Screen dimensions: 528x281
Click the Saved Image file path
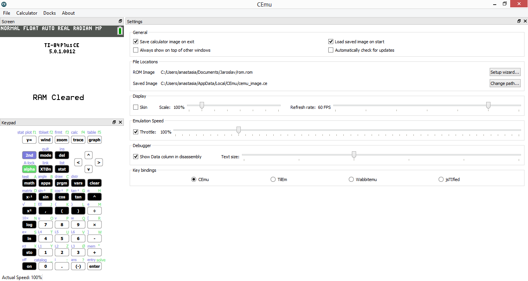click(214, 83)
